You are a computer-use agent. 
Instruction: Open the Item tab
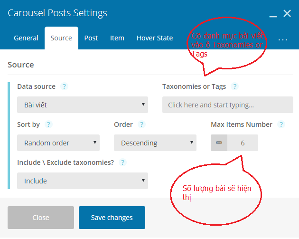click(117, 38)
